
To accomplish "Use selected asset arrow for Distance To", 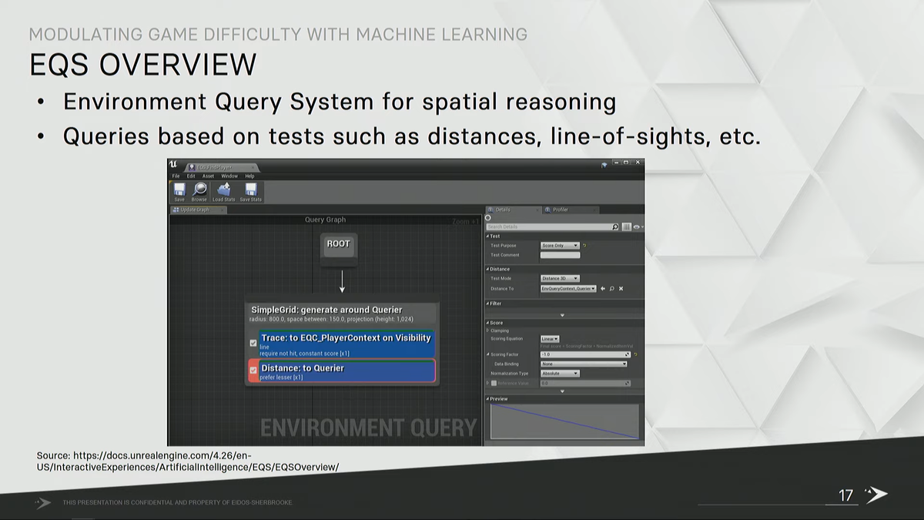I will tap(603, 288).
